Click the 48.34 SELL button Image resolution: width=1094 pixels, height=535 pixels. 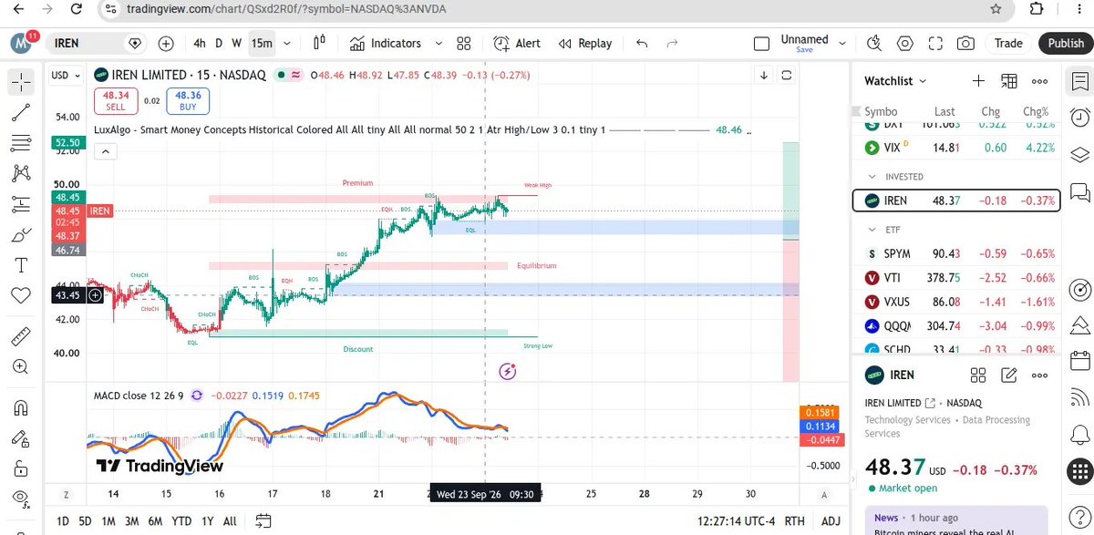pos(116,100)
